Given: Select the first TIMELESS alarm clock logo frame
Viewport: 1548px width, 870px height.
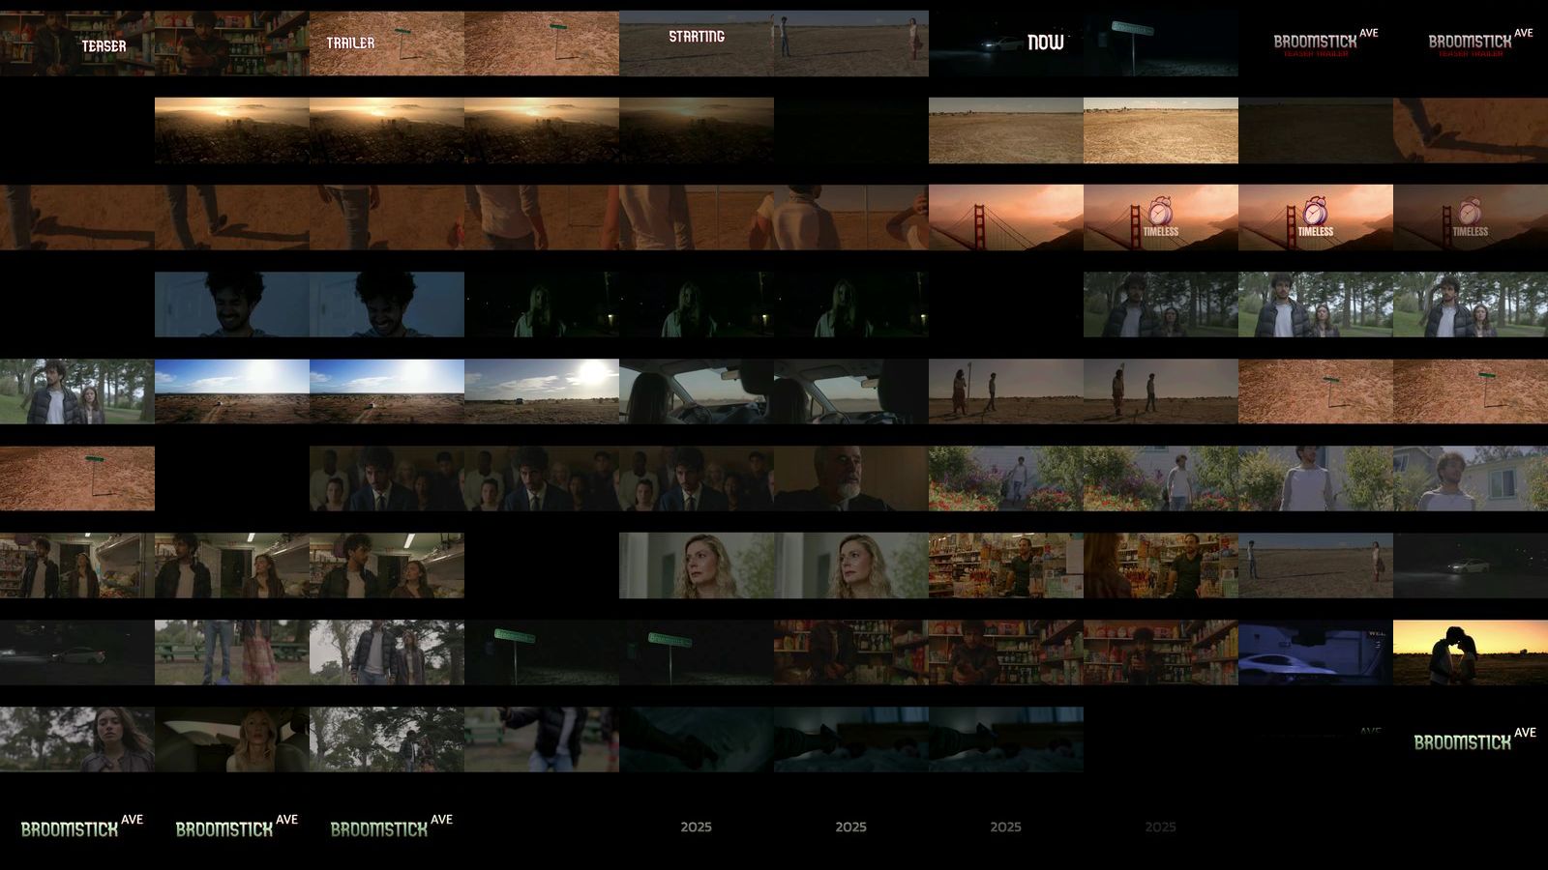Looking at the screenshot, I should pyautogui.click(x=1161, y=217).
